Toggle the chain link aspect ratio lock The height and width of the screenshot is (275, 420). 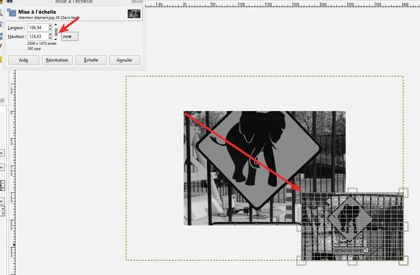(x=56, y=32)
